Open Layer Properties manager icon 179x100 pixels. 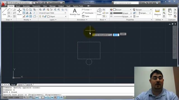point(40,10)
